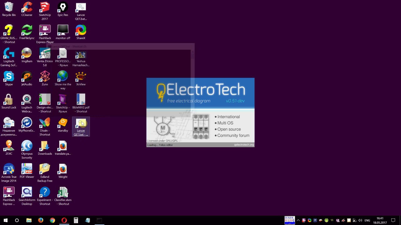This screenshot has height=225, width=401.
Task: Click ShareX icon in system tray
Action: click(x=310, y=220)
